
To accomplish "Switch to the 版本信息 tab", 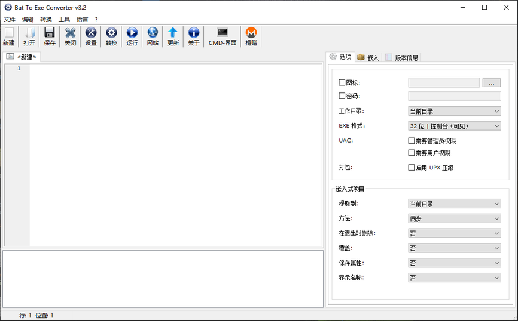I will pyautogui.click(x=402, y=57).
